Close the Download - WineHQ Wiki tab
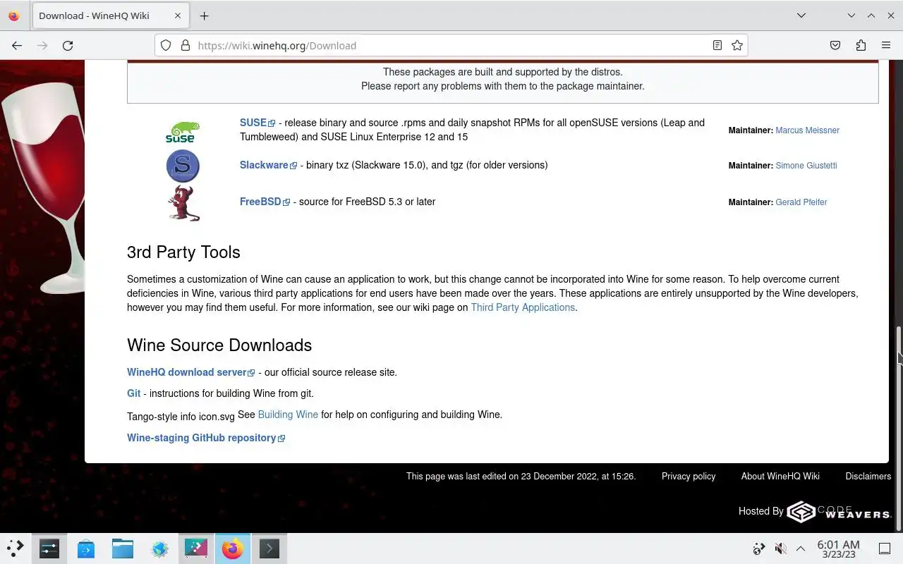 [178, 16]
